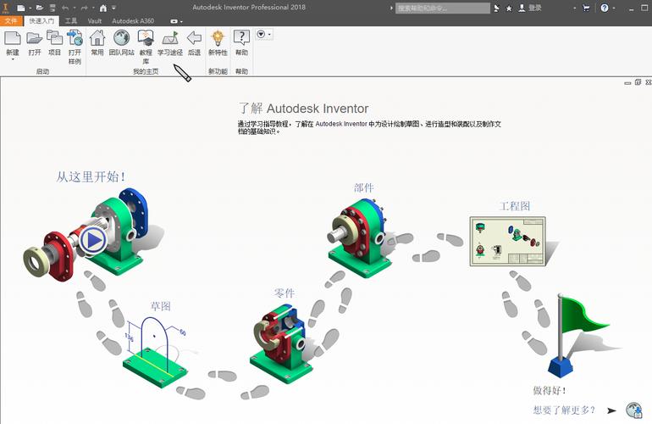Screen dimensions: 652x424
Task: Open the 部件 assembly tutorial label
Action: pyautogui.click(x=364, y=188)
